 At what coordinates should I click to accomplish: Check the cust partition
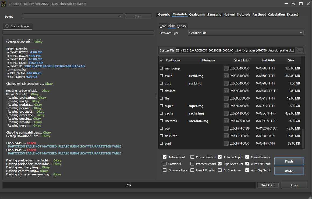point(161,83)
